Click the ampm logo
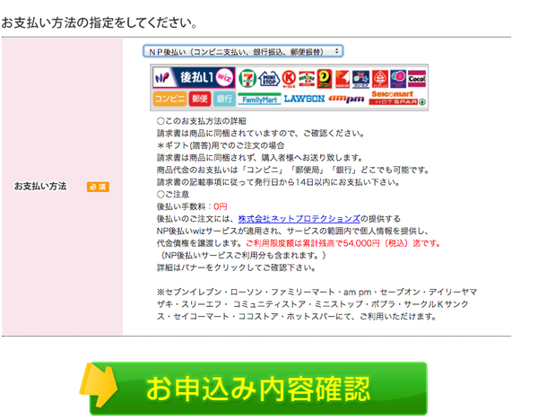Viewport: 538px width, 420px height. pyautogui.click(x=346, y=99)
